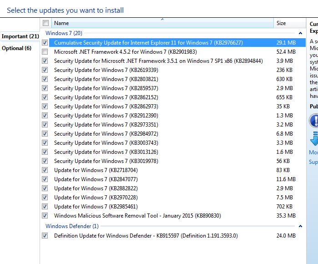Uncheck Security Update KB3019978 checkbox
This screenshot has height=264, width=318.
(45, 161)
